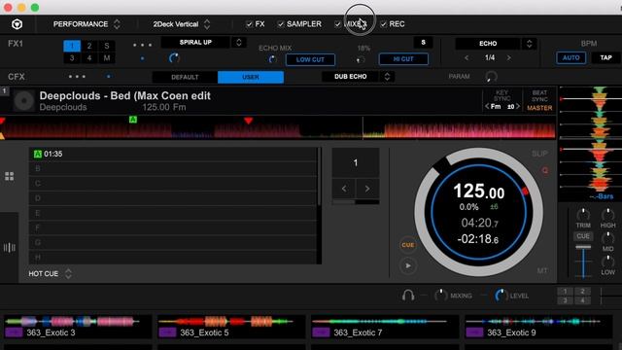The image size is (622, 350).
Task: Decrease echo beat with left arrow
Action: (x=466, y=58)
